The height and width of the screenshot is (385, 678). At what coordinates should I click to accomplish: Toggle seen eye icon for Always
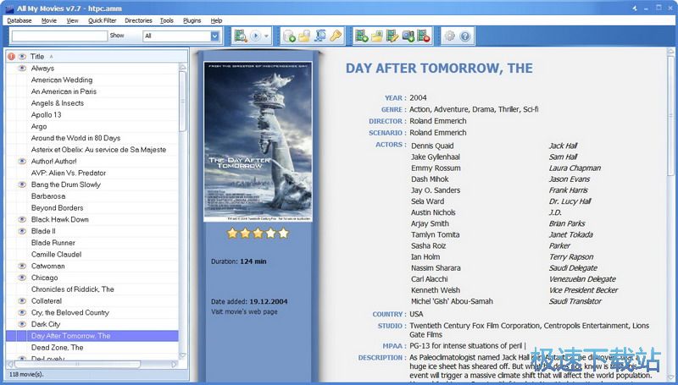[x=22, y=69]
